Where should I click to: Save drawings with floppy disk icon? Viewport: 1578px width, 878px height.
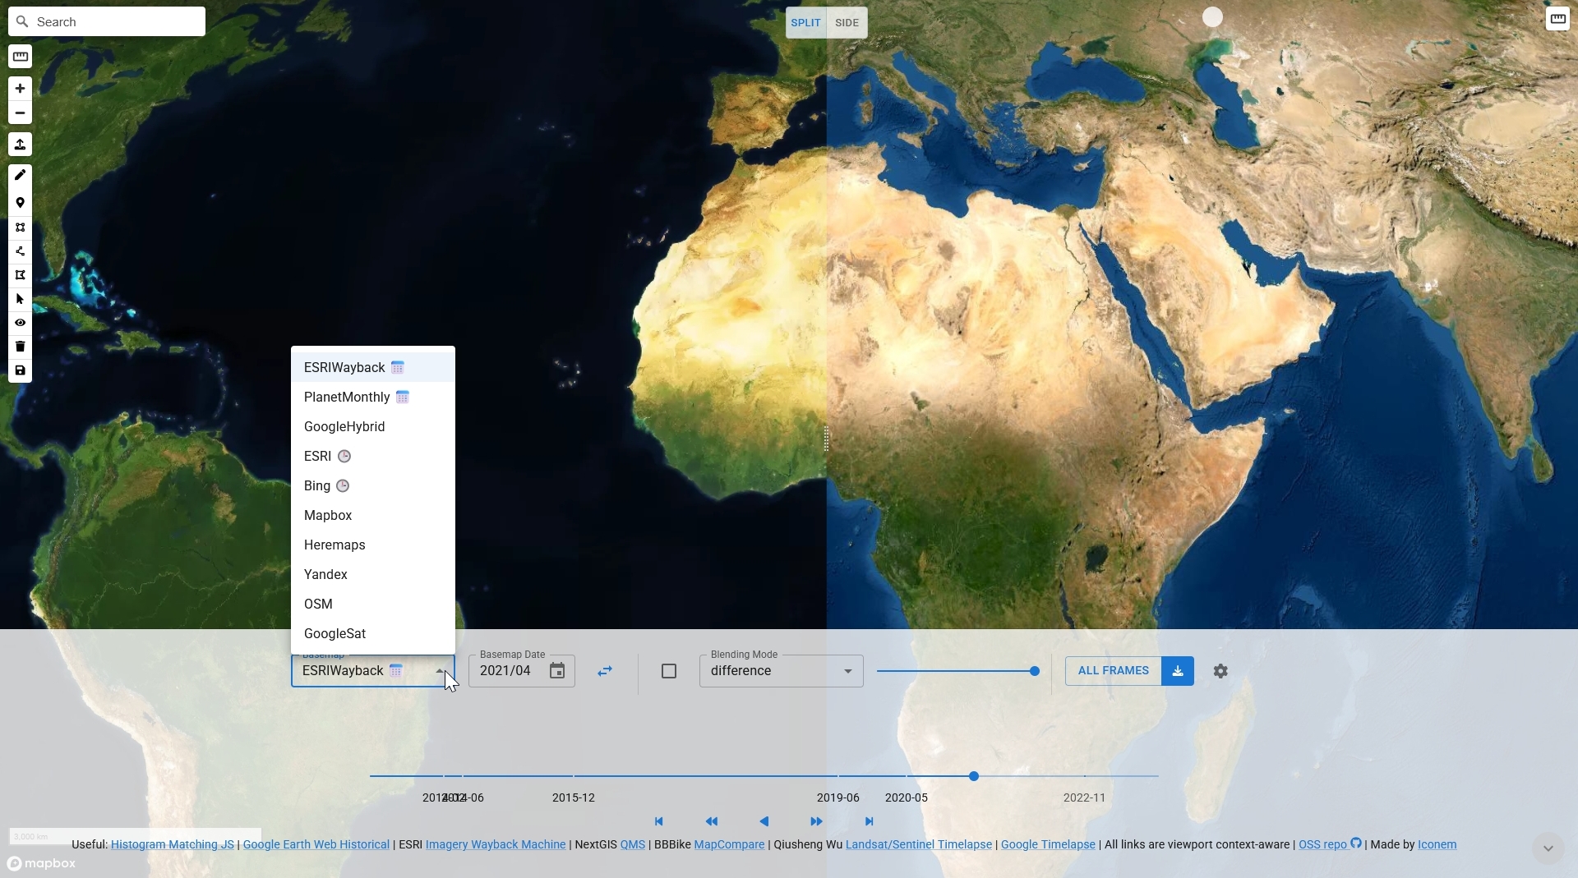(20, 370)
